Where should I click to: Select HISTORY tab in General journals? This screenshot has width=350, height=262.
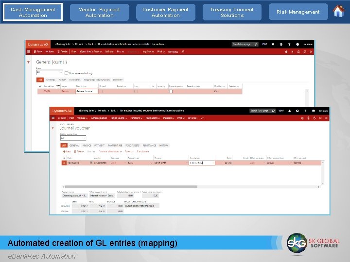click(118, 80)
